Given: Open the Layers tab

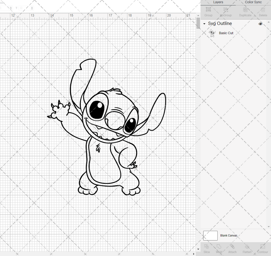Looking at the screenshot, I should coord(218,2).
